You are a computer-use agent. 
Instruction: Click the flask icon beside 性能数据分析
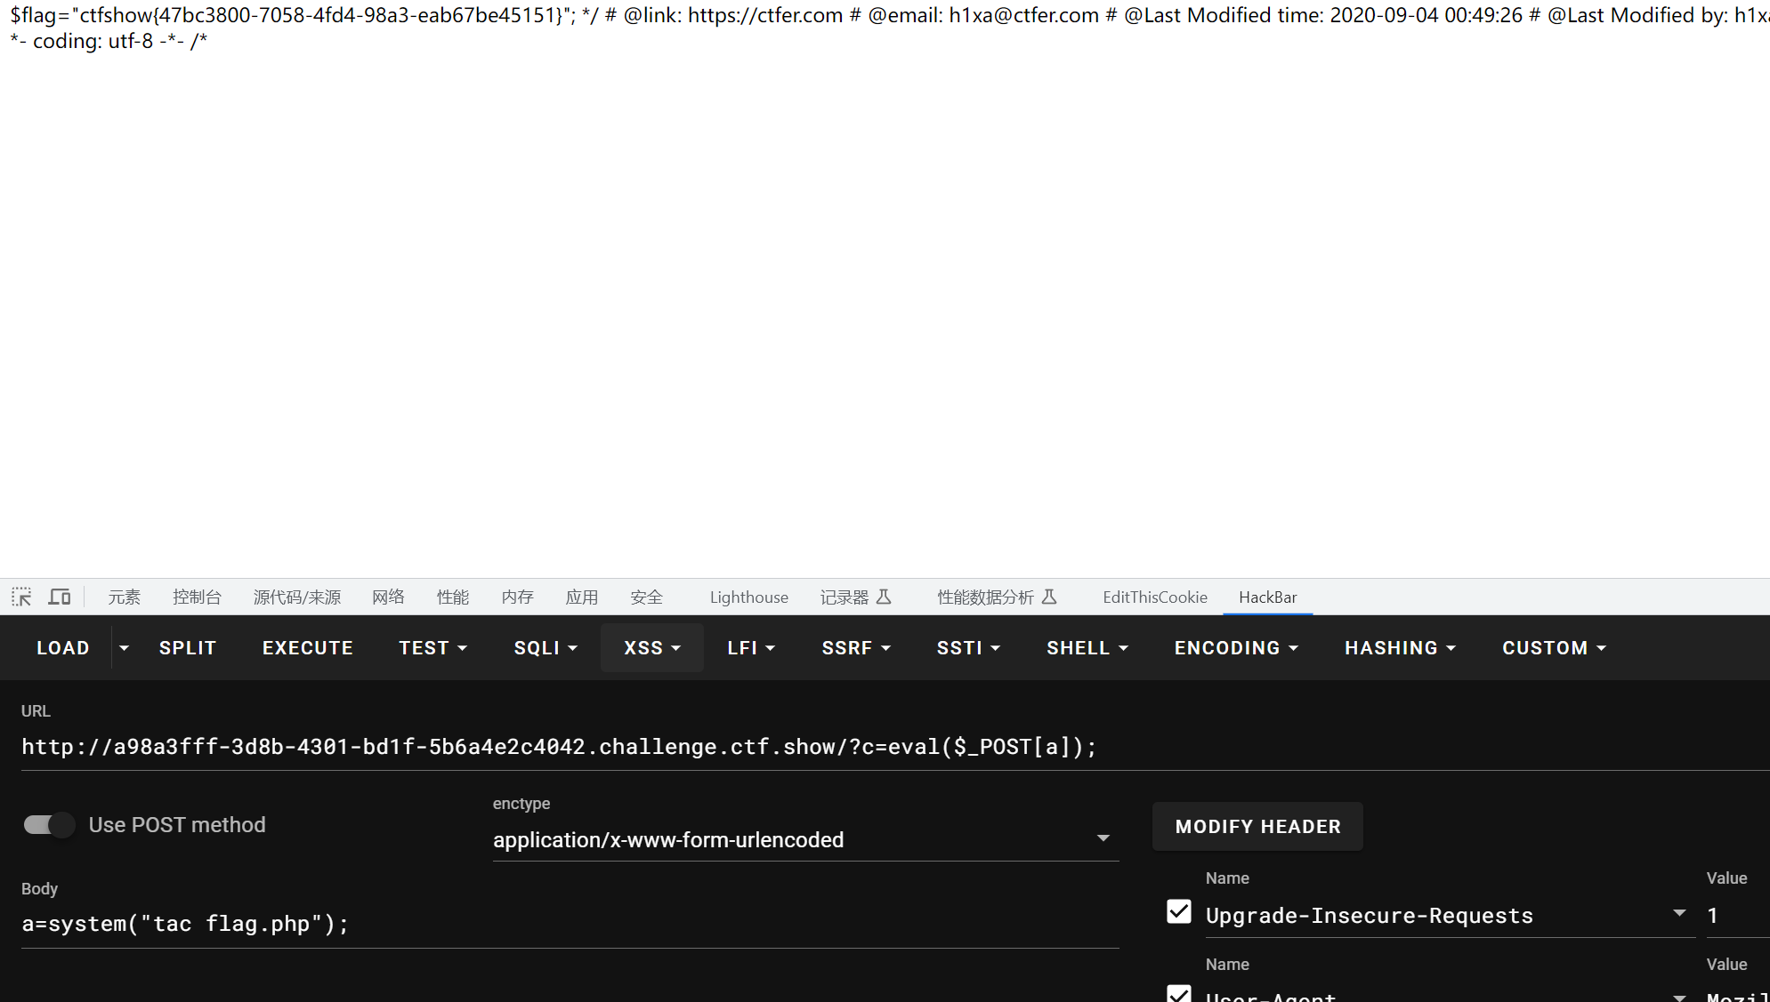[1049, 597]
